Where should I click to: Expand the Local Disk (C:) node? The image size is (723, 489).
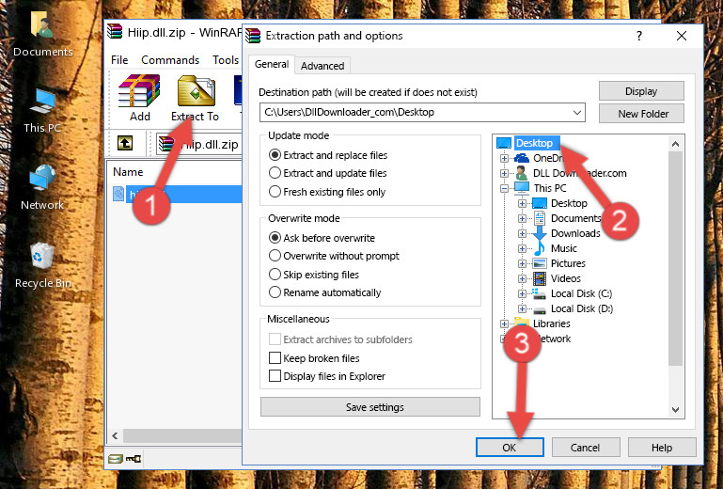pyautogui.click(x=522, y=293)
